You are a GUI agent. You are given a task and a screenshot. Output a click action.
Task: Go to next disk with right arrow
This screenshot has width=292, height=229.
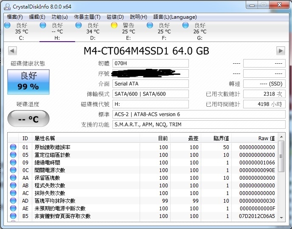[x=281, y=51]
